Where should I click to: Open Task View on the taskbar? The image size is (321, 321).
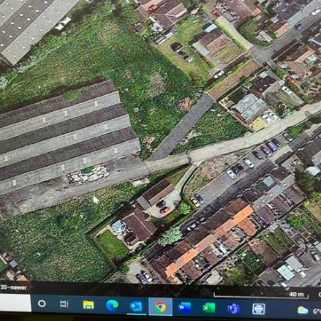click(x=64, y=304)
